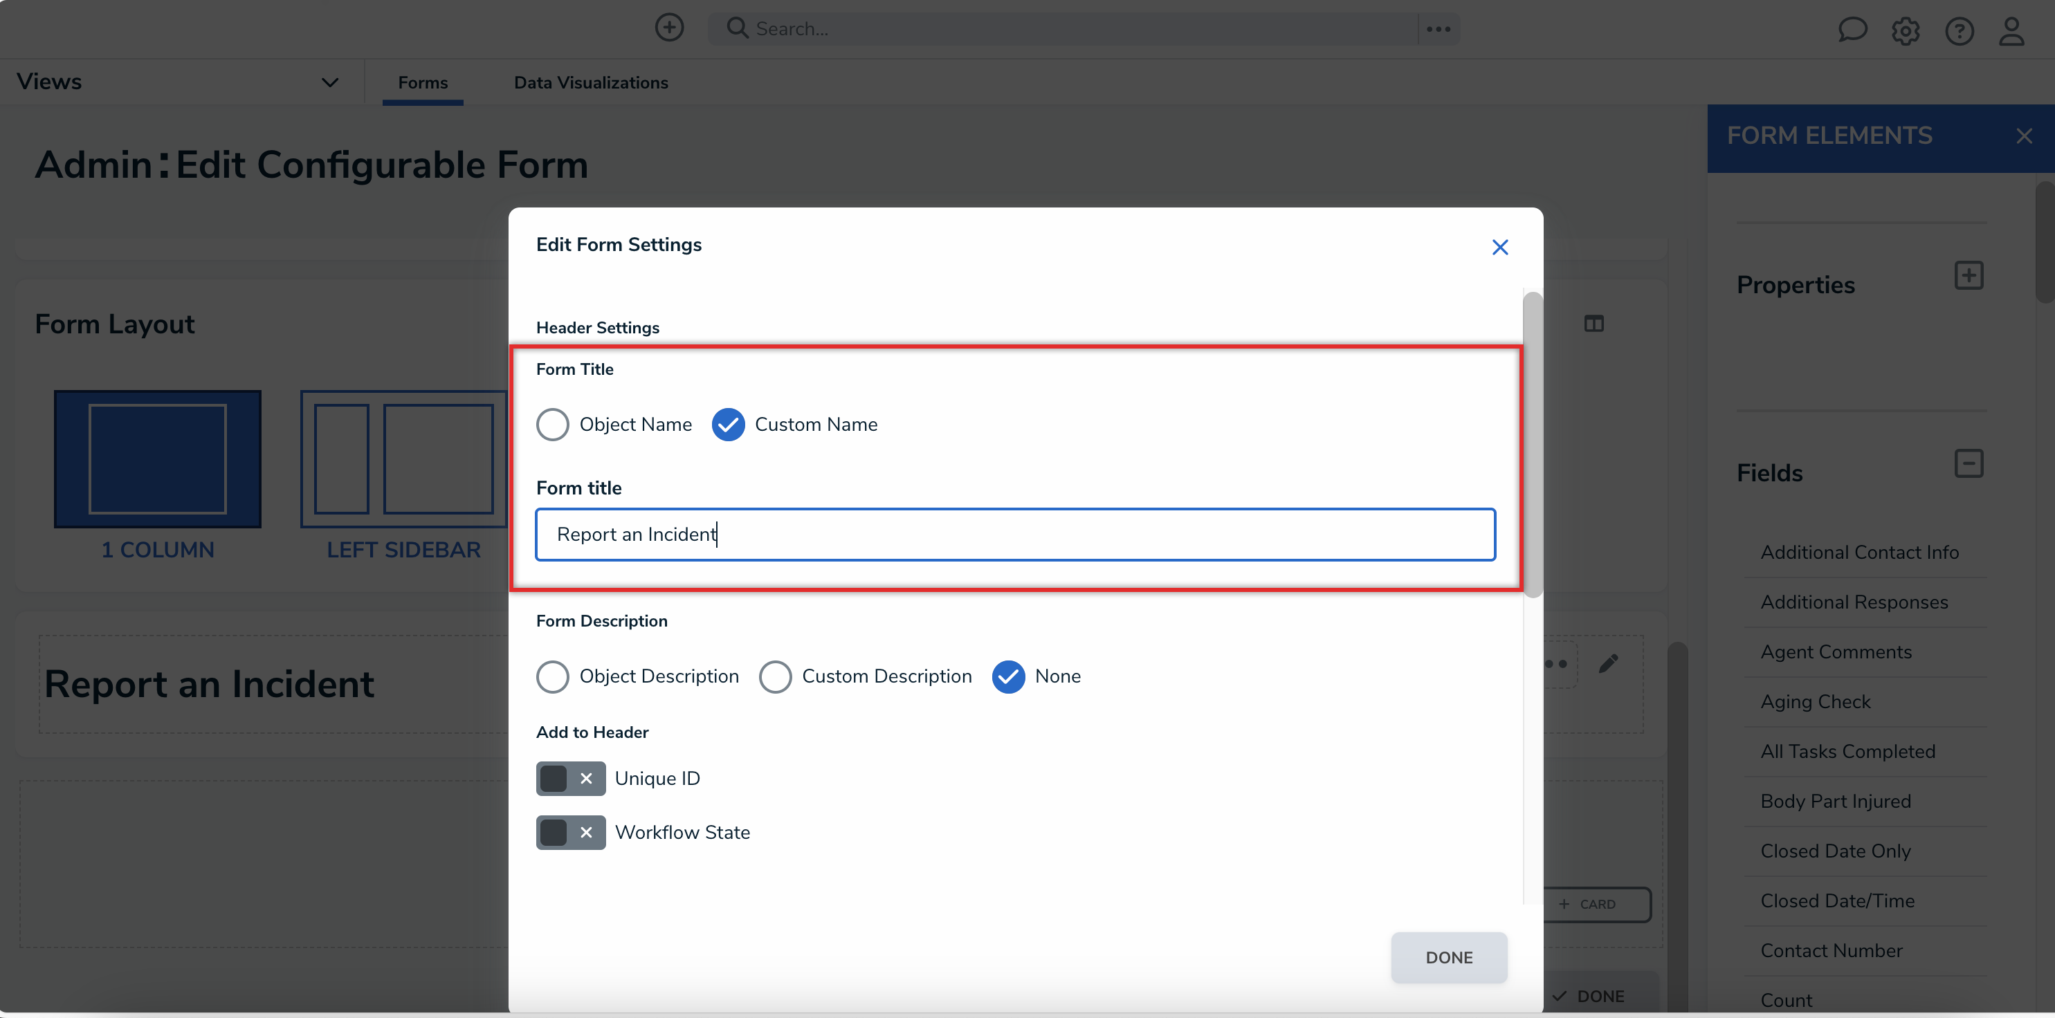This screenshot has height=1018, width=2055.
Task: Open the user profile icon
Action: pos(2011,31)
